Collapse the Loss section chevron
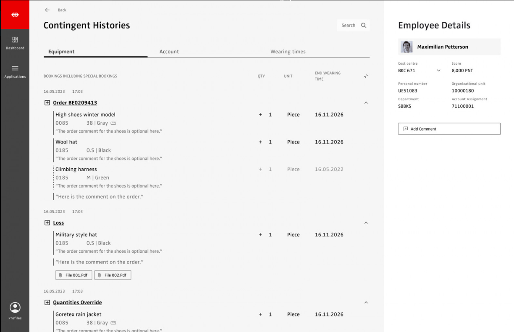 (x=366, y=223)
